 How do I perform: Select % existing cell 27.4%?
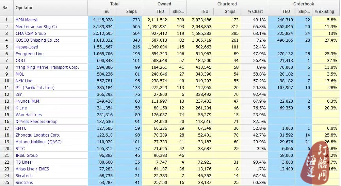point(326,40)
